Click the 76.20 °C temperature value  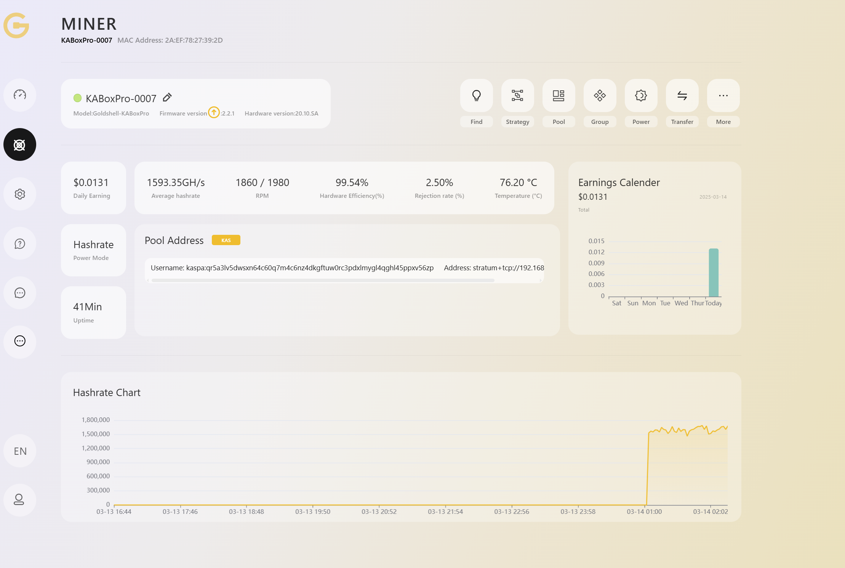[x=518, y=183]
